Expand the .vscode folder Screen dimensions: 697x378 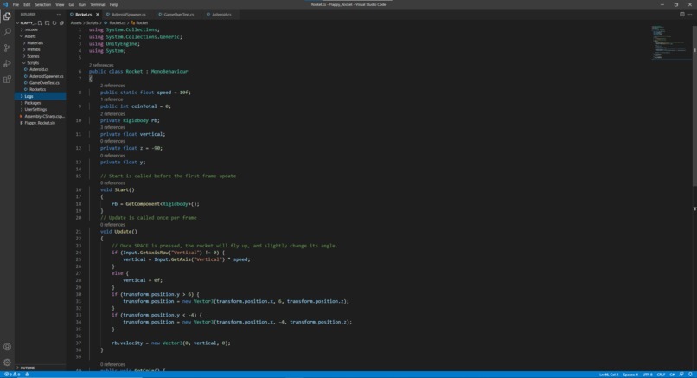click(x=31, y=29)
